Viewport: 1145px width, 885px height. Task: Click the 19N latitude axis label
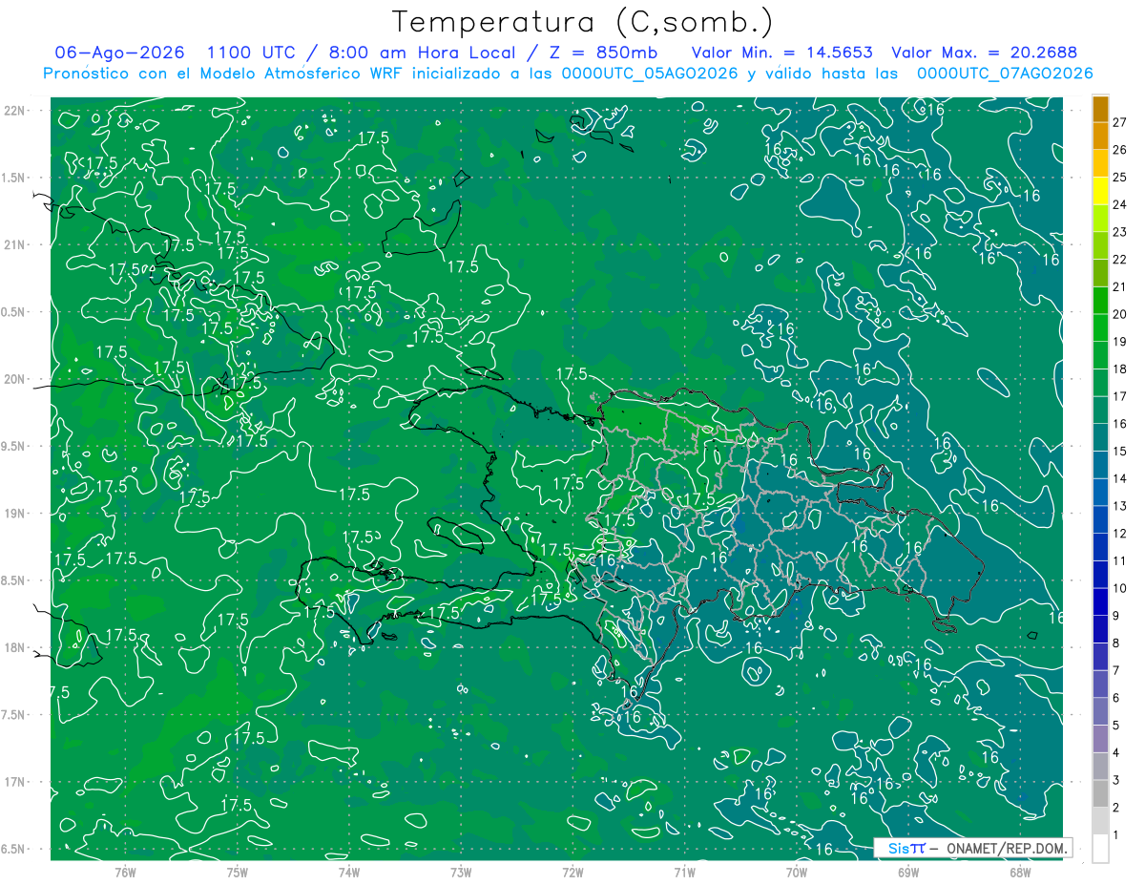[14, 513]
